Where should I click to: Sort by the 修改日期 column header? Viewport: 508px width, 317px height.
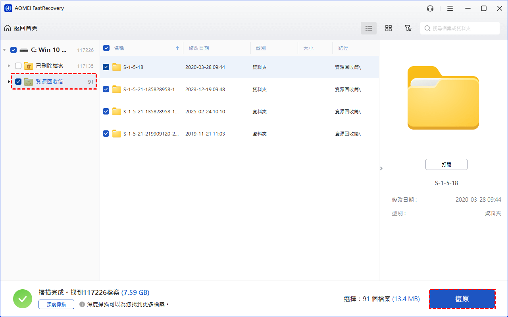click(199, 48)
